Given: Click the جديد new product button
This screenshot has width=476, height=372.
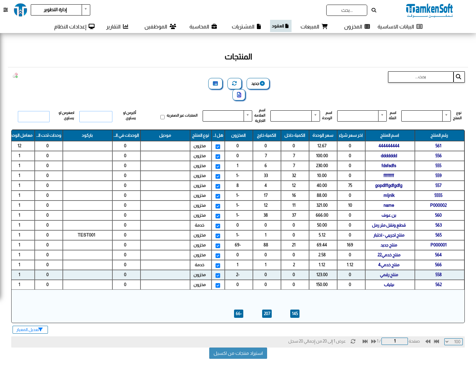Looking at the screenshot, I should [x=258, y=84].
